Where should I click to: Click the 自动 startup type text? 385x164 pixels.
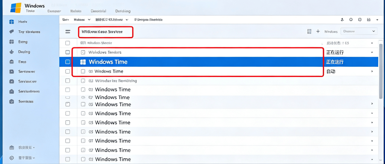point(331,72)
